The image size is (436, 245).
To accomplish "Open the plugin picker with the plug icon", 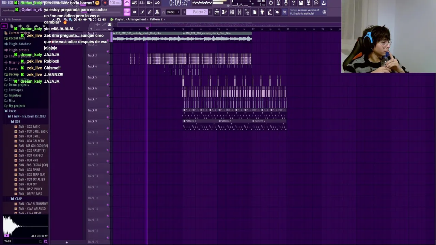I will (x=262, y=12).
